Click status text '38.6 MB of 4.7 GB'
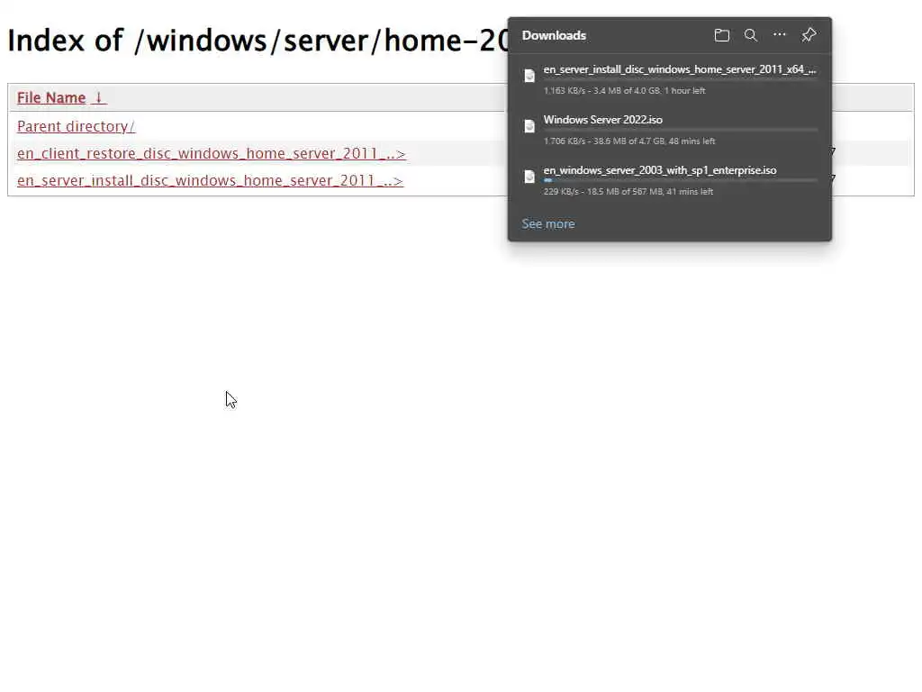Image resolution: width=922 pixels, height=692 pixels. pyautogui.click(x=629, y=141)
